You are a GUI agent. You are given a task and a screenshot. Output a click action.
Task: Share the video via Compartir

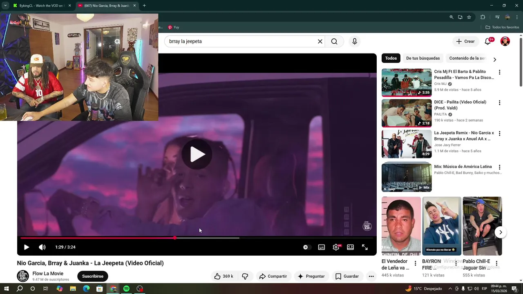point(273,276)
